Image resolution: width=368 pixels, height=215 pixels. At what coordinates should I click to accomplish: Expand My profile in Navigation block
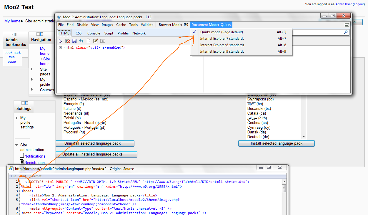click(32, 80)
